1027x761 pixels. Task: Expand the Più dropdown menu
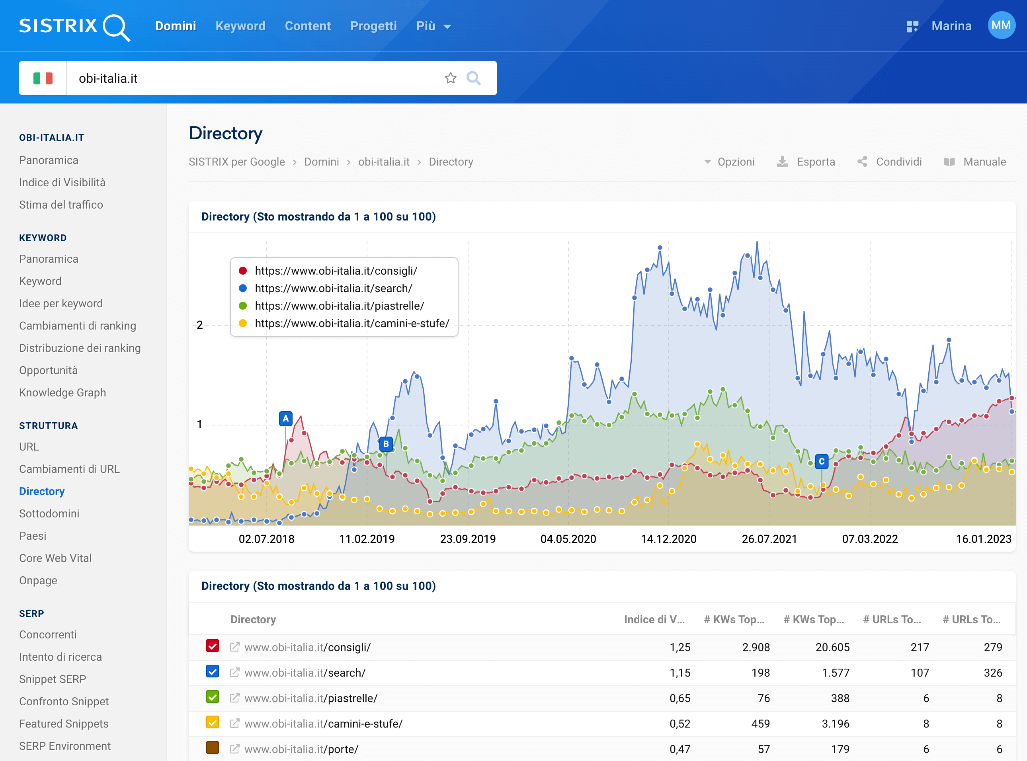pos(433,26)
